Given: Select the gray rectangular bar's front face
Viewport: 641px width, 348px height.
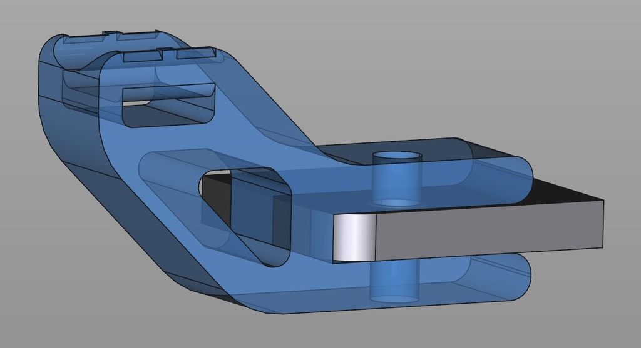Looking at the screenshot, I should click(490, 230).
